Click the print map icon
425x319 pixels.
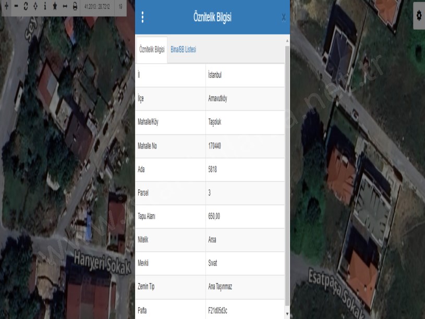click(75, 8)
